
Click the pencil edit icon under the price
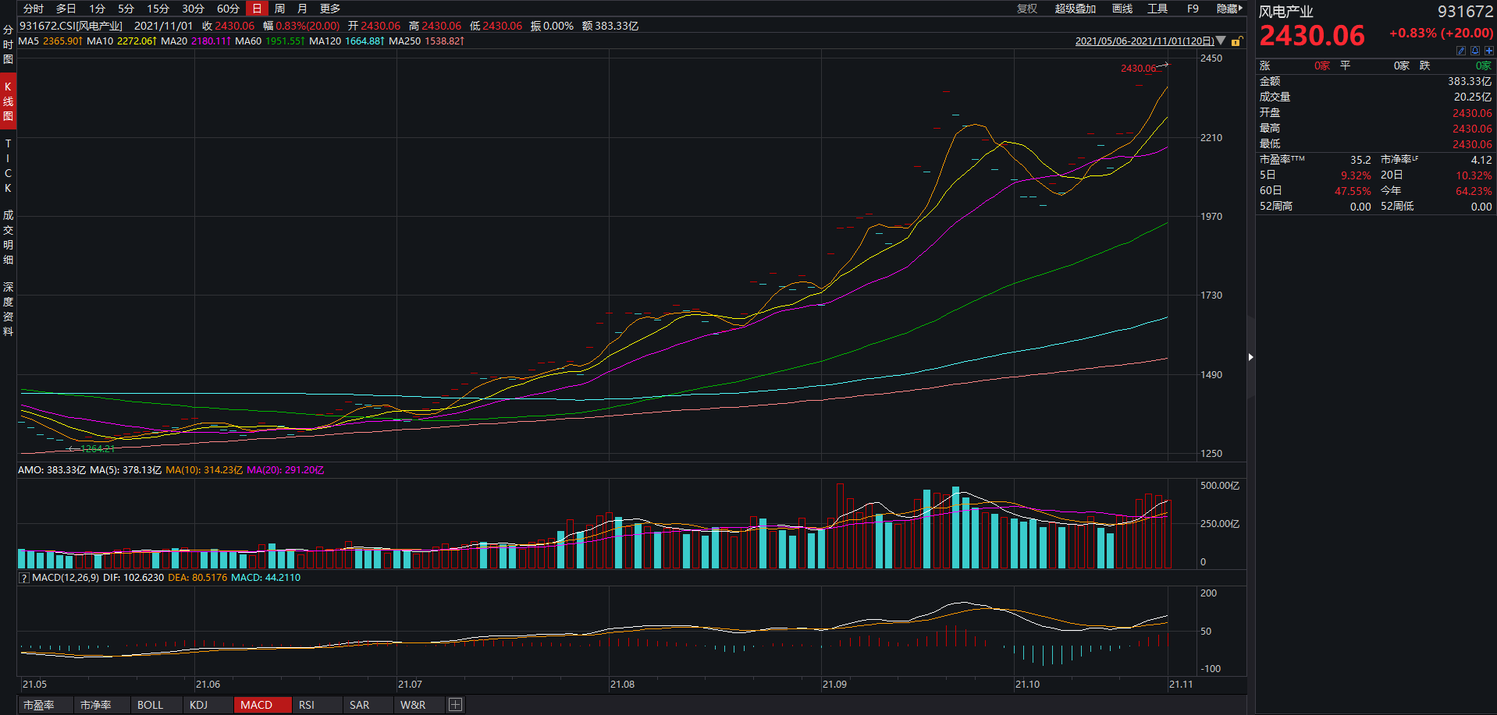(1461, 51)
